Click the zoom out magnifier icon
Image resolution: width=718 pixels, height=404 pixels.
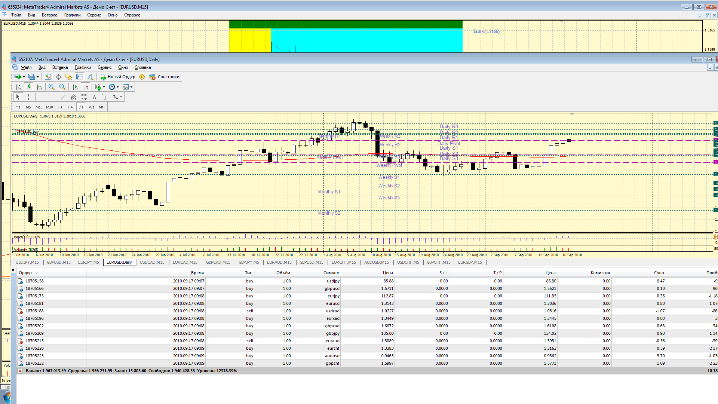click(62, 87)
